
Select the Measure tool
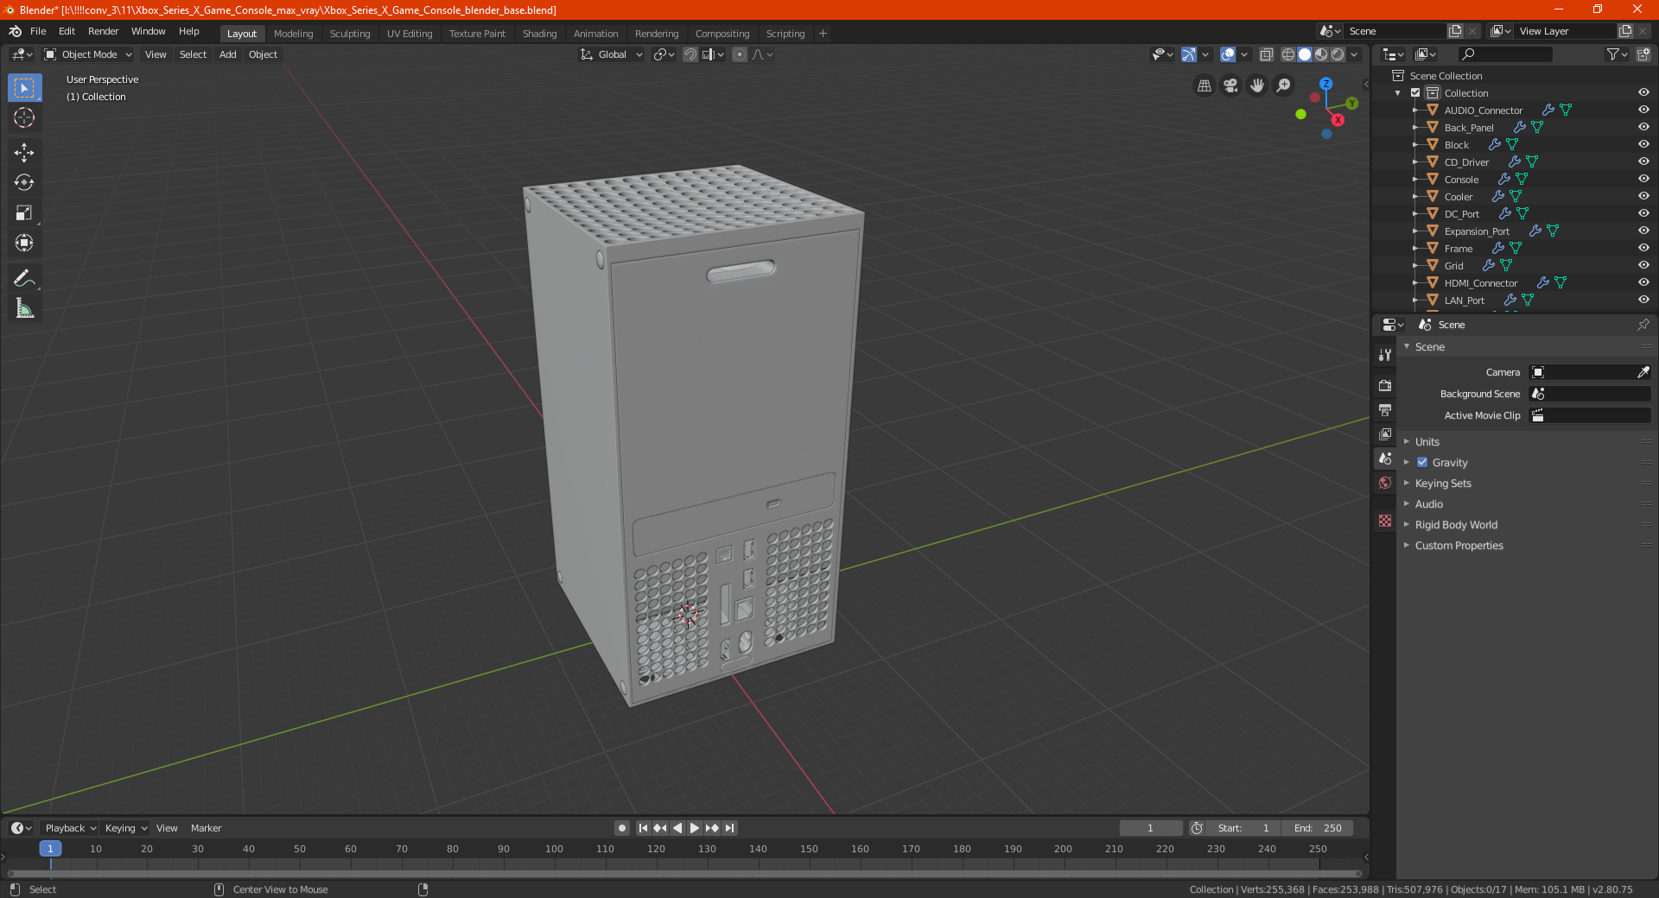click(x=24, y=308)
